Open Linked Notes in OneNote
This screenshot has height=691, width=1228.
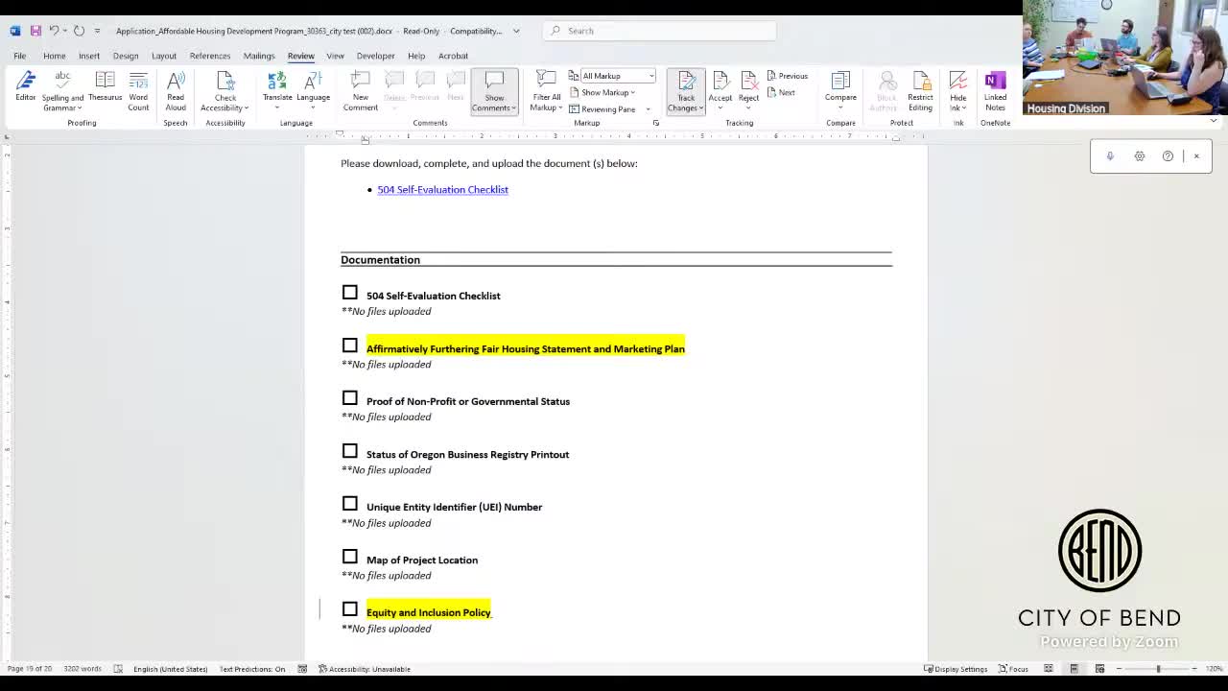coord(995,90)
